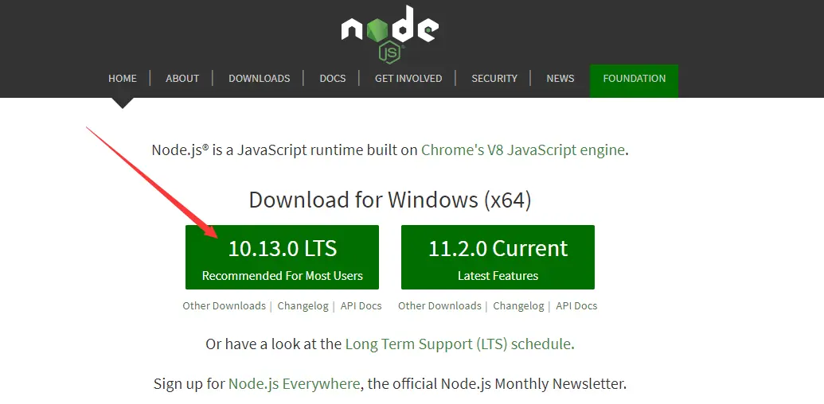The height and width of the screenshot is (404, 824).
Task: Open the DOCS nav item
Action: (333, 79)
